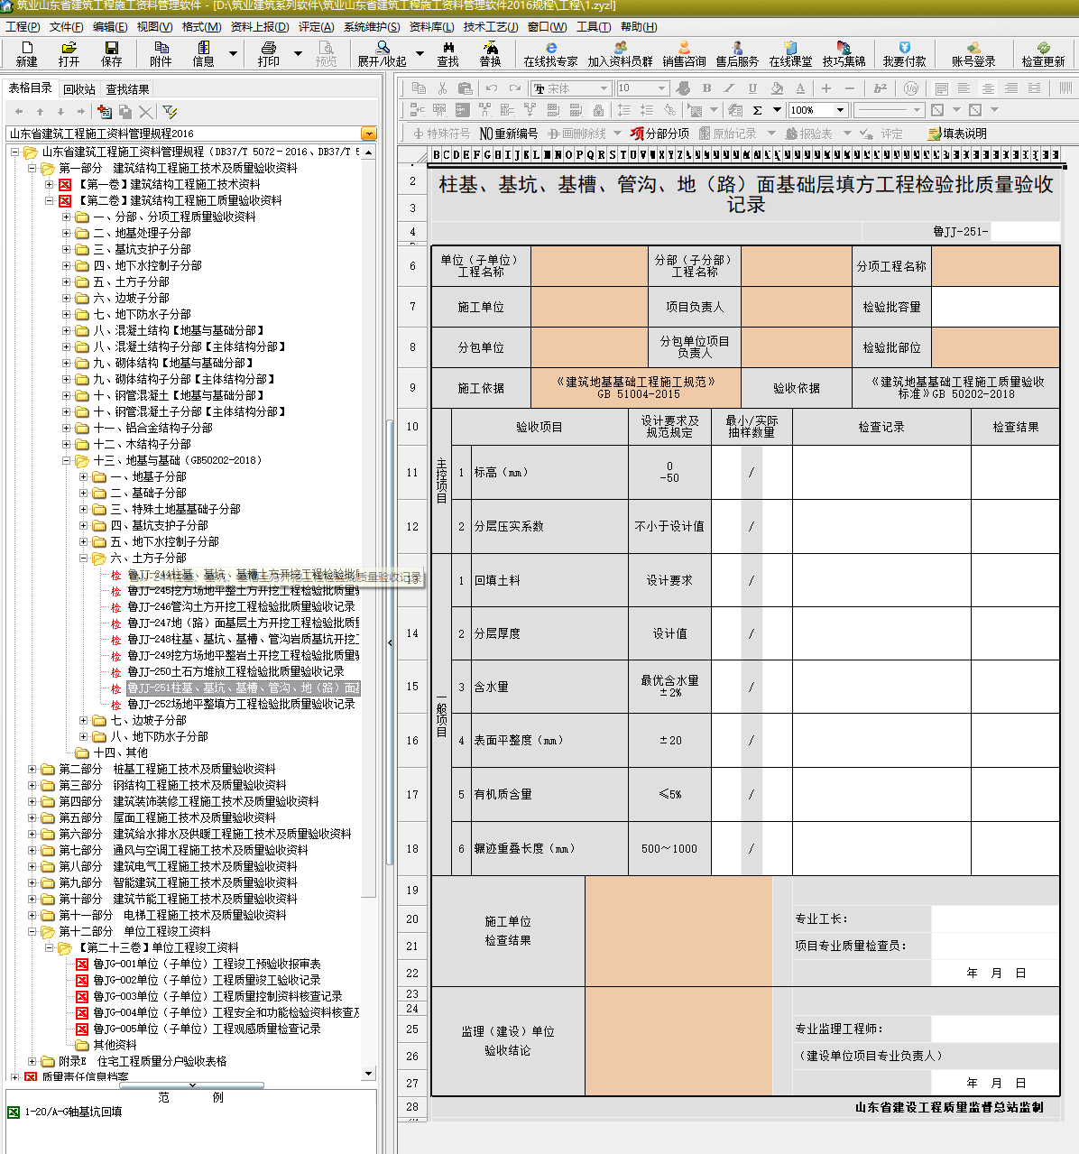Open the arrow next to 展开/收起
The height and width of the screenshot is (1154, 1079).
[420, 53]
